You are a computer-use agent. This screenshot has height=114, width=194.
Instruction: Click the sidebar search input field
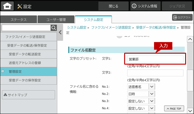coord(26,28)
